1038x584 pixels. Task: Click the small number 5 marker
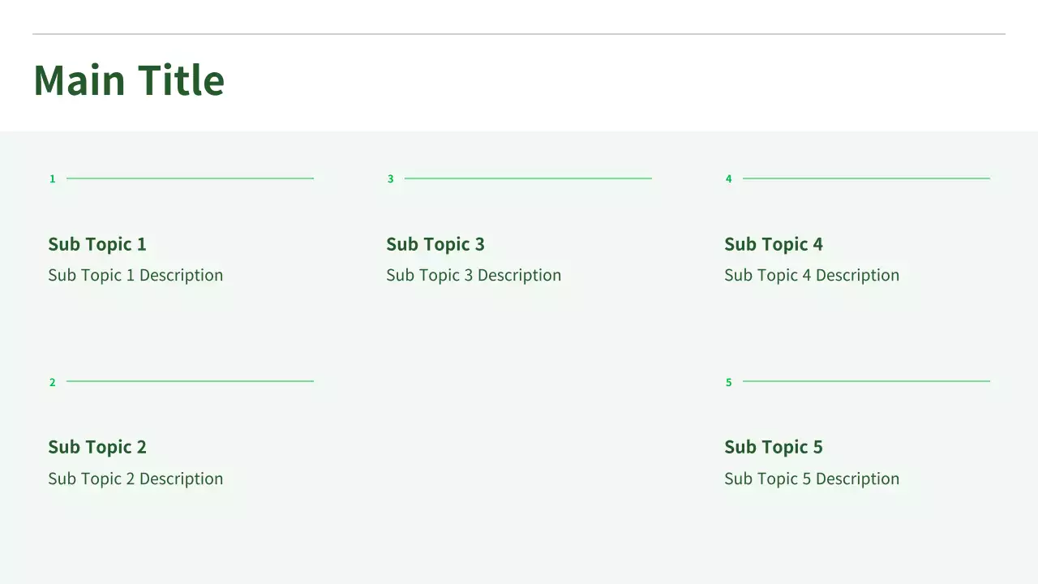pyautogui.click(x=728, y=383)
